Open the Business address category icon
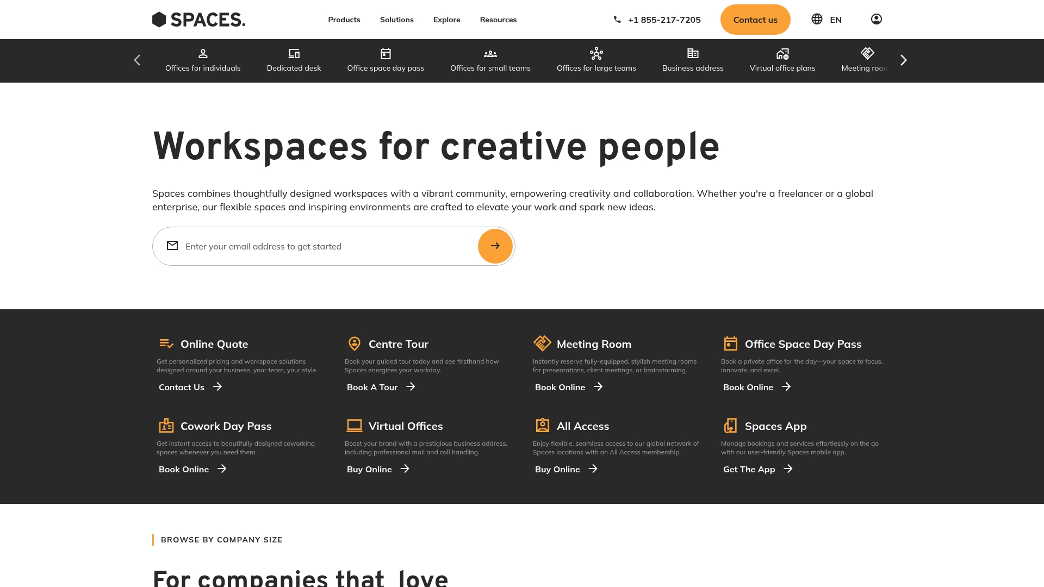 pyautogui.click(x=693, y=54)
